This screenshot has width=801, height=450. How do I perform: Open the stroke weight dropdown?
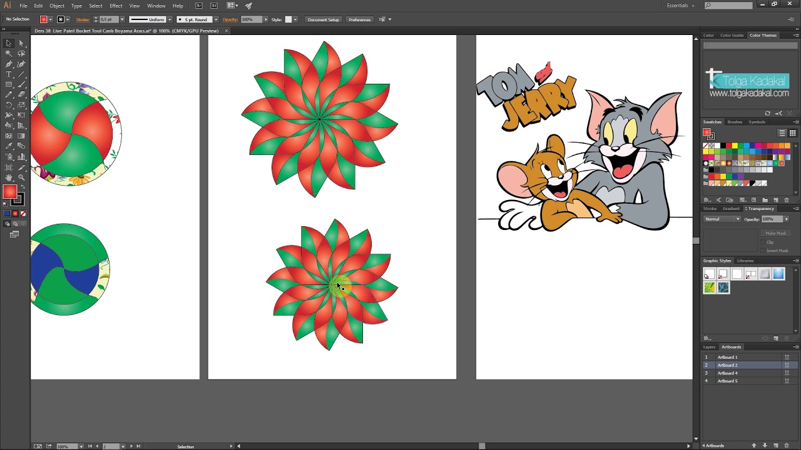click(x=122, y=19)
